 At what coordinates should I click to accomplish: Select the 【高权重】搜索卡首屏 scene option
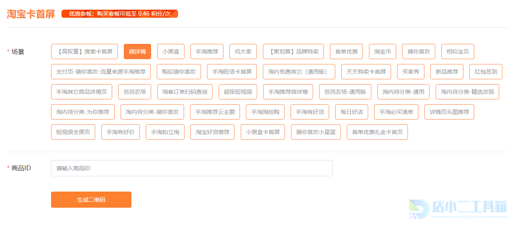84,52
